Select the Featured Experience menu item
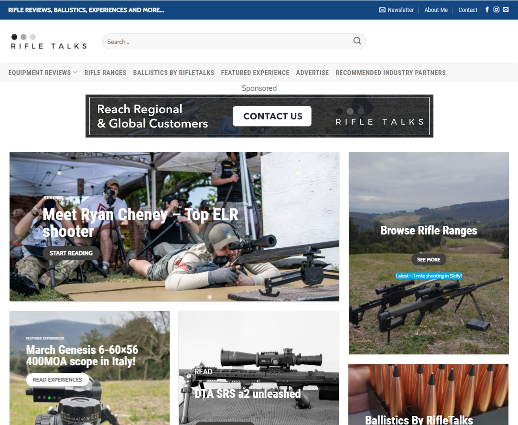 [255, 73]
